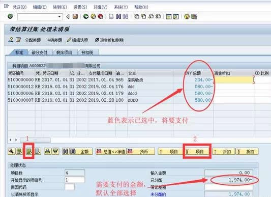Select document number 5100000007

point(21,100)
